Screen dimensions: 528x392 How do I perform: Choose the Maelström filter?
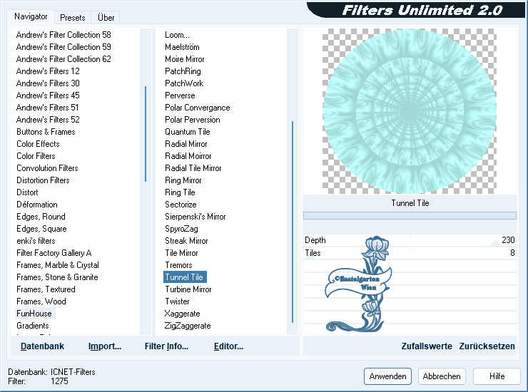[182, 47]
